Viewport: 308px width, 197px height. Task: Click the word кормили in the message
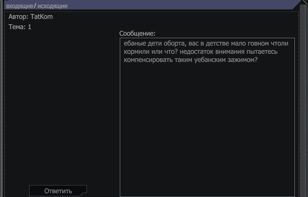pyautogui.click(x=137, y=52)
